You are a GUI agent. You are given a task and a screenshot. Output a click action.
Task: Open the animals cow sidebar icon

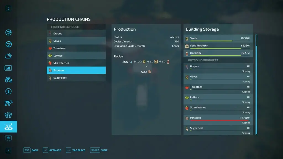tap(8, 103)
